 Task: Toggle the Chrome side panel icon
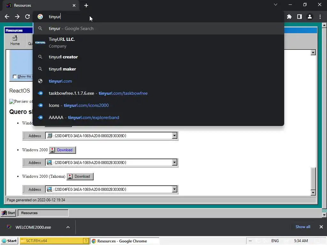(300, 17)
